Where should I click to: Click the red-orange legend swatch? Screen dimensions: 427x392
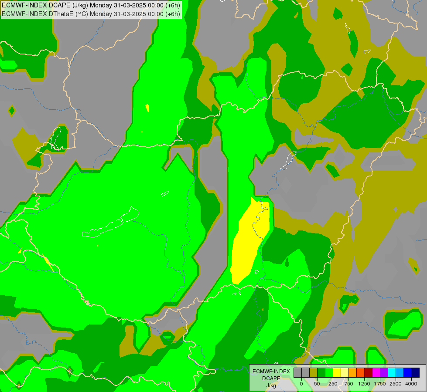point(360,372)
